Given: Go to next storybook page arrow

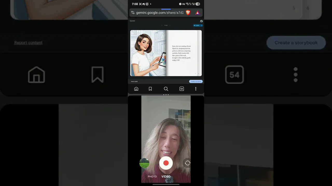Looking at the screenshot, I should [x=170, y=25].
